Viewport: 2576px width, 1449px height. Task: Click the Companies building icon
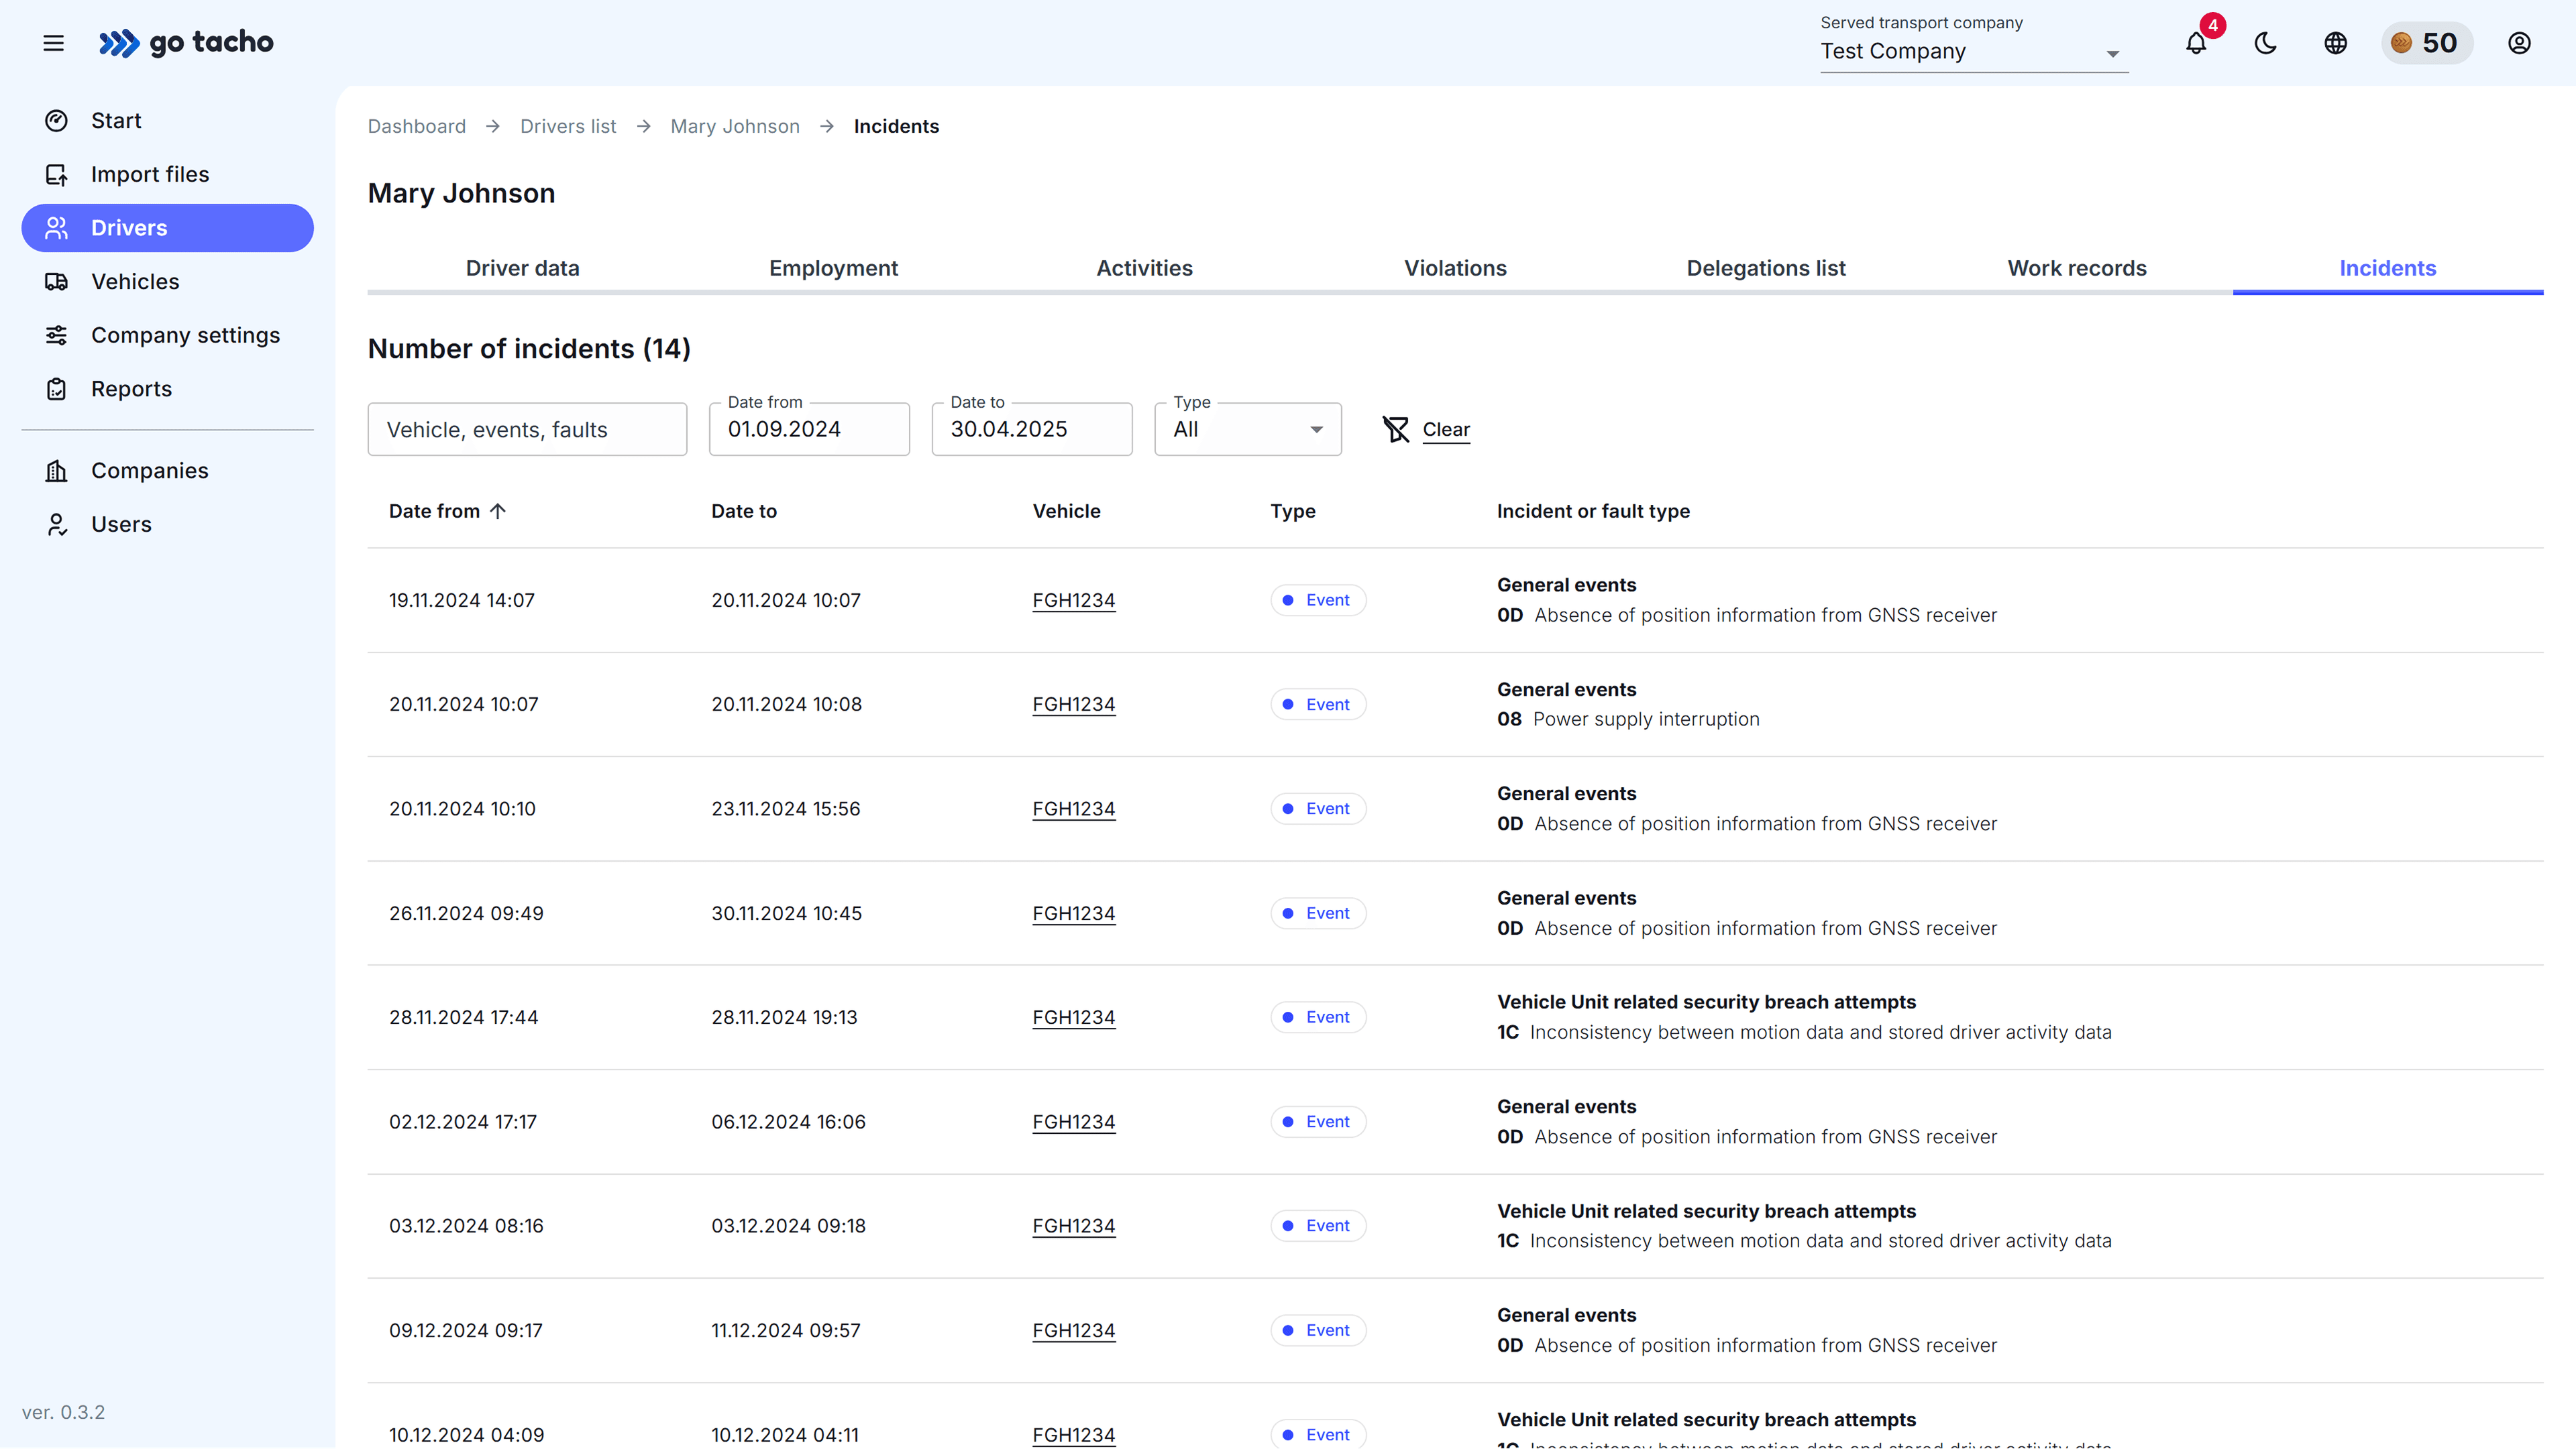[x=57, y=471]
